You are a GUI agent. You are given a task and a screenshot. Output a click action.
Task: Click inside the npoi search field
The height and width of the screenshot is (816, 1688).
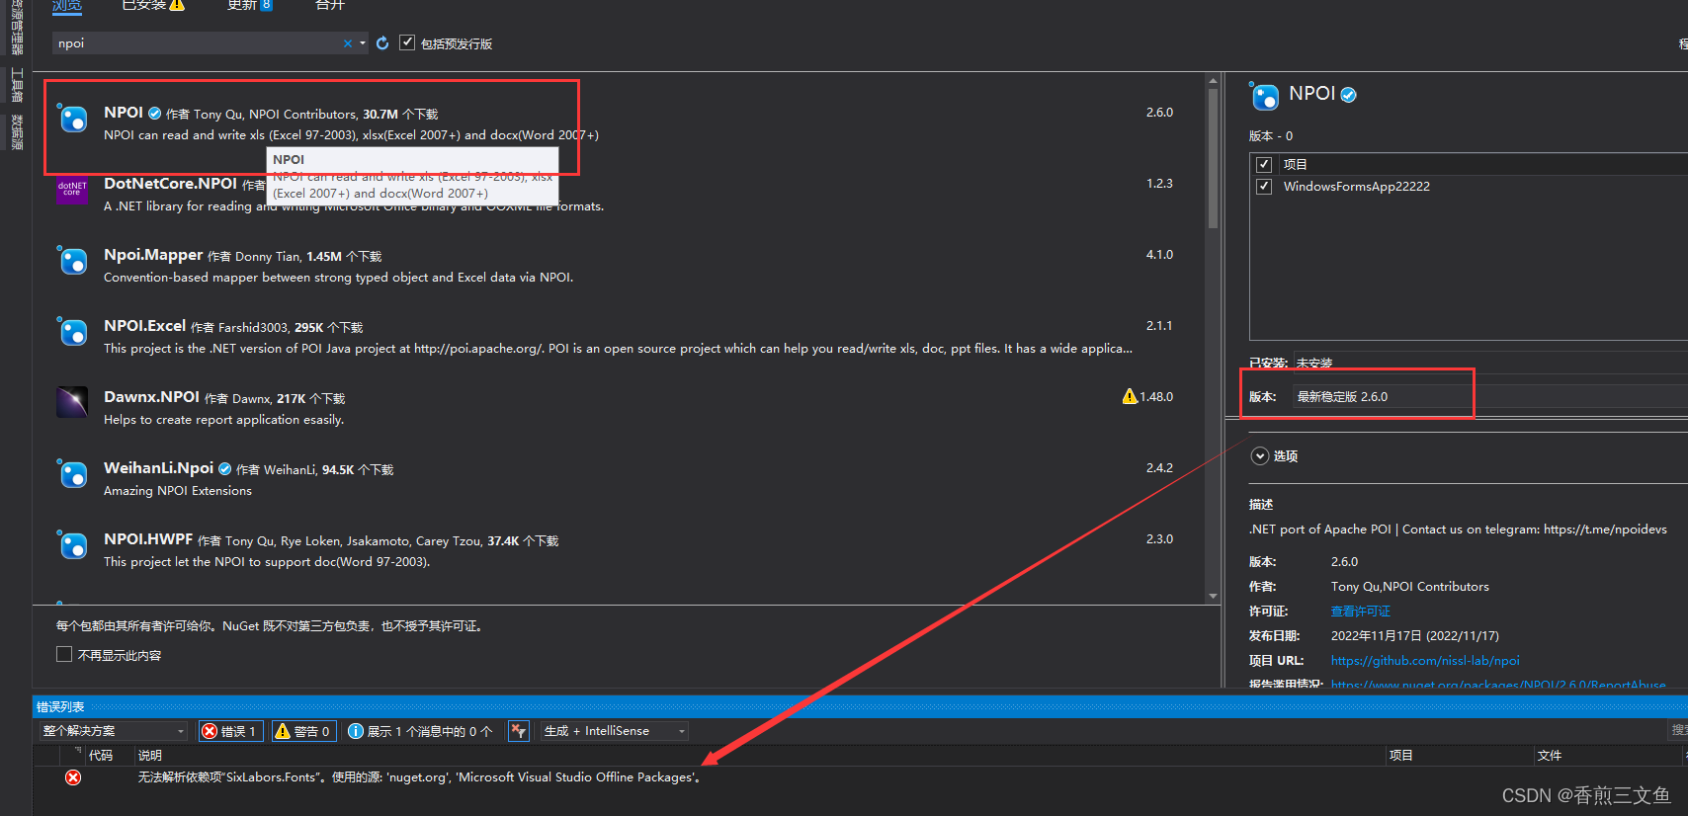click(x=198, y=42)
